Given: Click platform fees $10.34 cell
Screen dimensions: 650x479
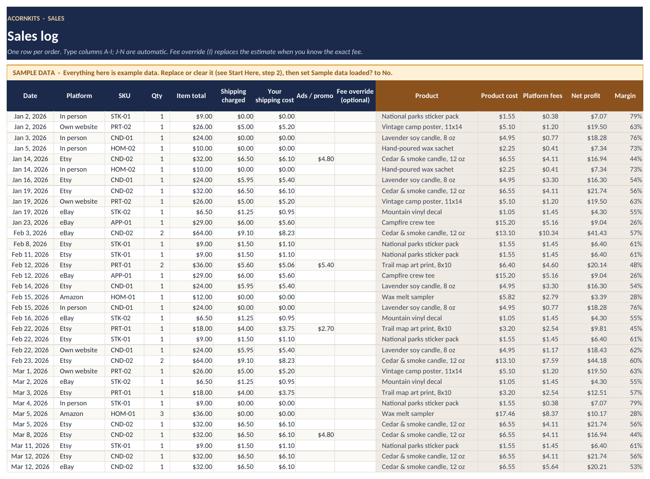Looking at the screenshot, I should click(x=543, y=233).
